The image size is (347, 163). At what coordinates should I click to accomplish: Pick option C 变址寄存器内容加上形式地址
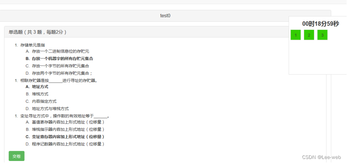click(x=65, y=137)
